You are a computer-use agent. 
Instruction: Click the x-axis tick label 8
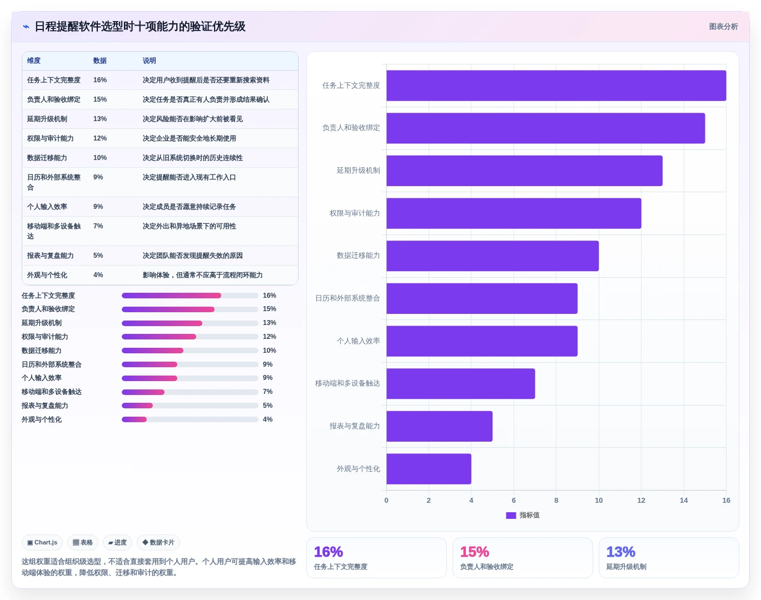(556, 501)
